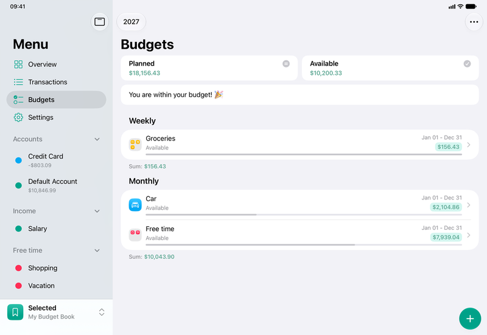Open Car budget via its chevron
Image resolution: width=487 pixels, height=335 pixels.
coord(469,205)
